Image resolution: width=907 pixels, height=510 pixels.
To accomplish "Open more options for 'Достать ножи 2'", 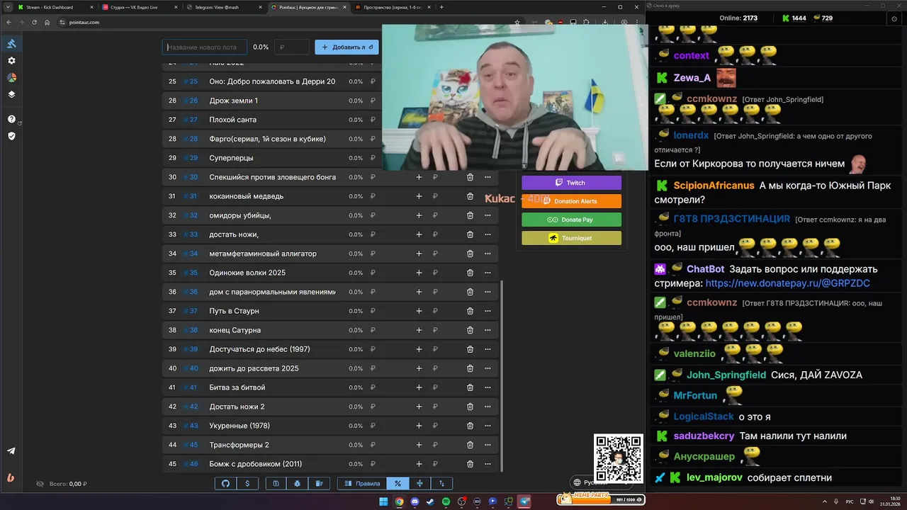I will click(488, 407).
